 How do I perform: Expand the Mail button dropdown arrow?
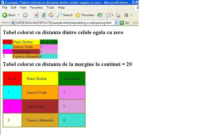click(x=112, y=15)
